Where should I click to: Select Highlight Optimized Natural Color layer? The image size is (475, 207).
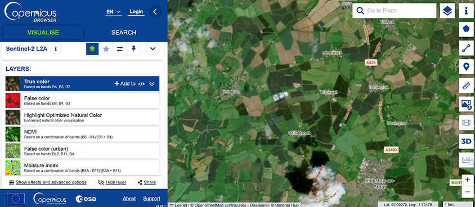(82, 118)
